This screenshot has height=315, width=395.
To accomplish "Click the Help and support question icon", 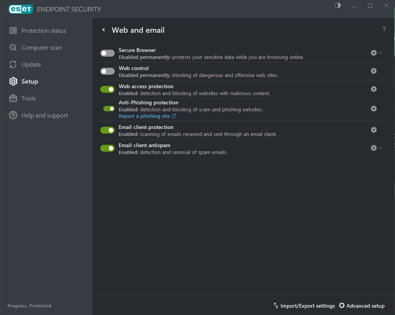I will coord(13,115).
